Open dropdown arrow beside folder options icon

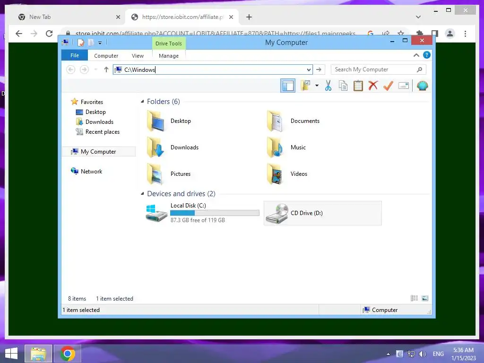pos(317,86)
